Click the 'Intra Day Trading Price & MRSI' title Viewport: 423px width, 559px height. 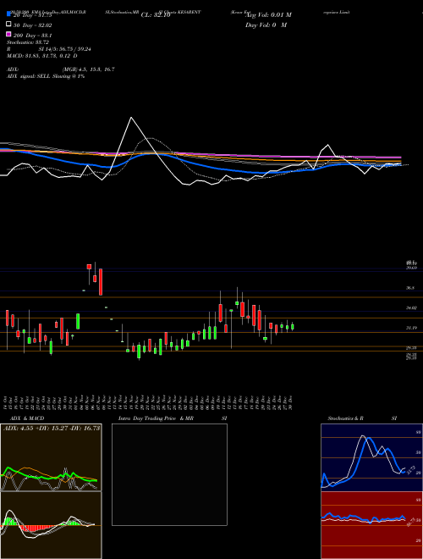(173, 418)
